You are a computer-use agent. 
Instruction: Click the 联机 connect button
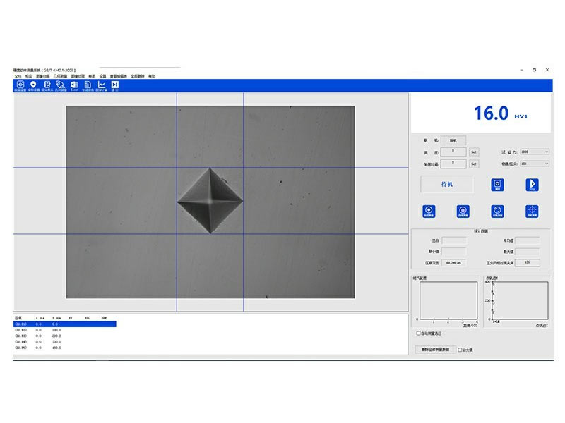[x=453, y=140]
